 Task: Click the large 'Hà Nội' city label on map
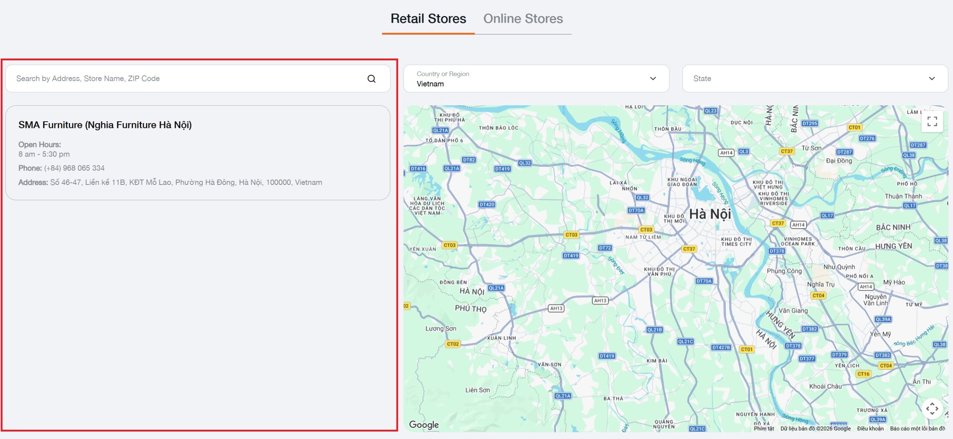tap(710, 214)
